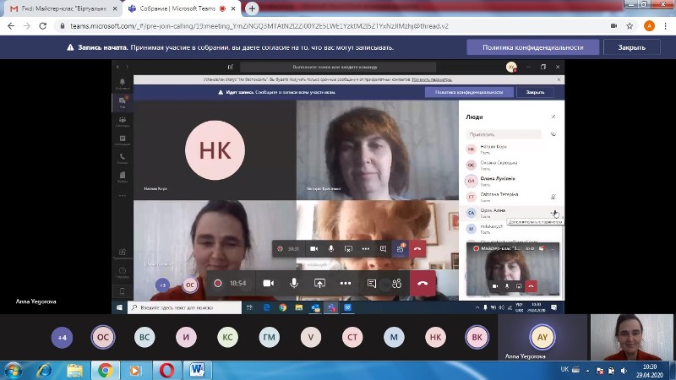Turn off camera in the 18:54 meeting toolbar

click(x=268, y=283)
